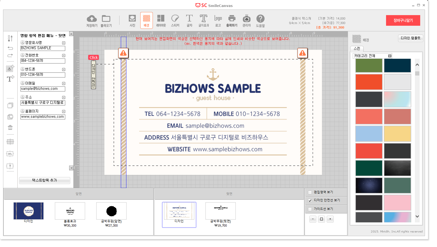This screenshot has height=247, width=437.
Task: Pick the light yellow skin swatch
Action: (x=398, y=134)
